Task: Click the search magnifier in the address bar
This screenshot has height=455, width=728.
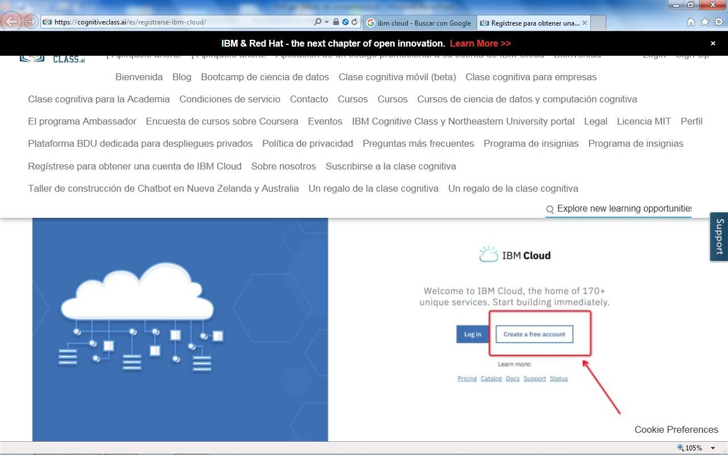Action: click(x=318, y=22)
